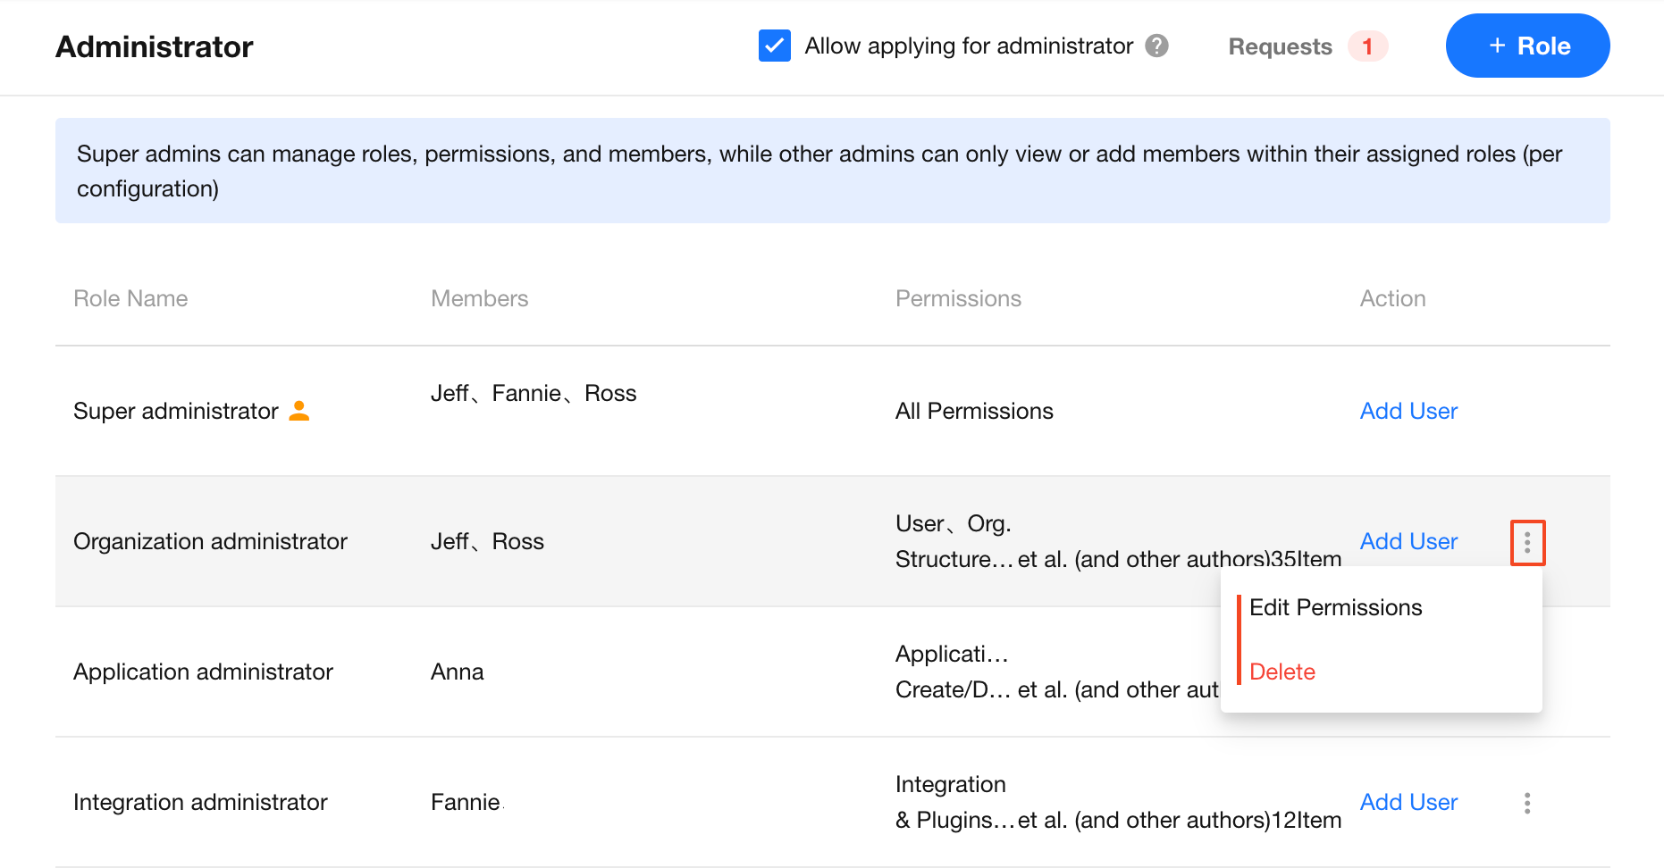This screenshot has width=1664, height=868.
Task: Select Delete from the dropdown menu
Action: (1282, 672)
